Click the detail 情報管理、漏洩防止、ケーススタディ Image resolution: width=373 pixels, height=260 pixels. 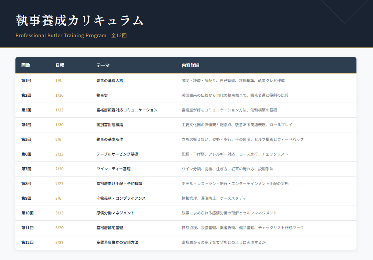point(214,198)
